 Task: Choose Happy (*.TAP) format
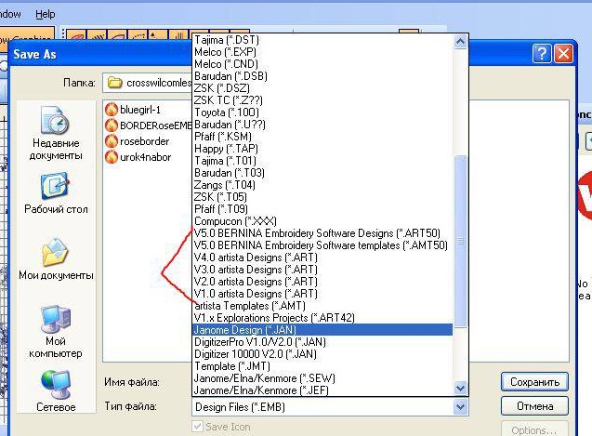[x=322, y=149]
